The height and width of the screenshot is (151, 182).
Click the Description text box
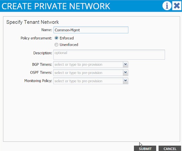coord(109,54)
